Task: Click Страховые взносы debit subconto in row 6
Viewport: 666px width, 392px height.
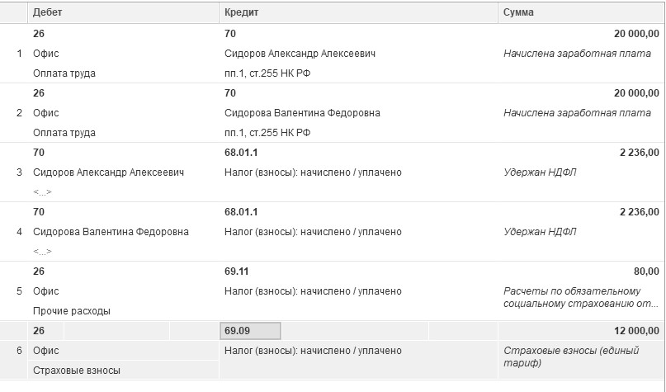Action: pyautogui.click(x=76, y=371)
